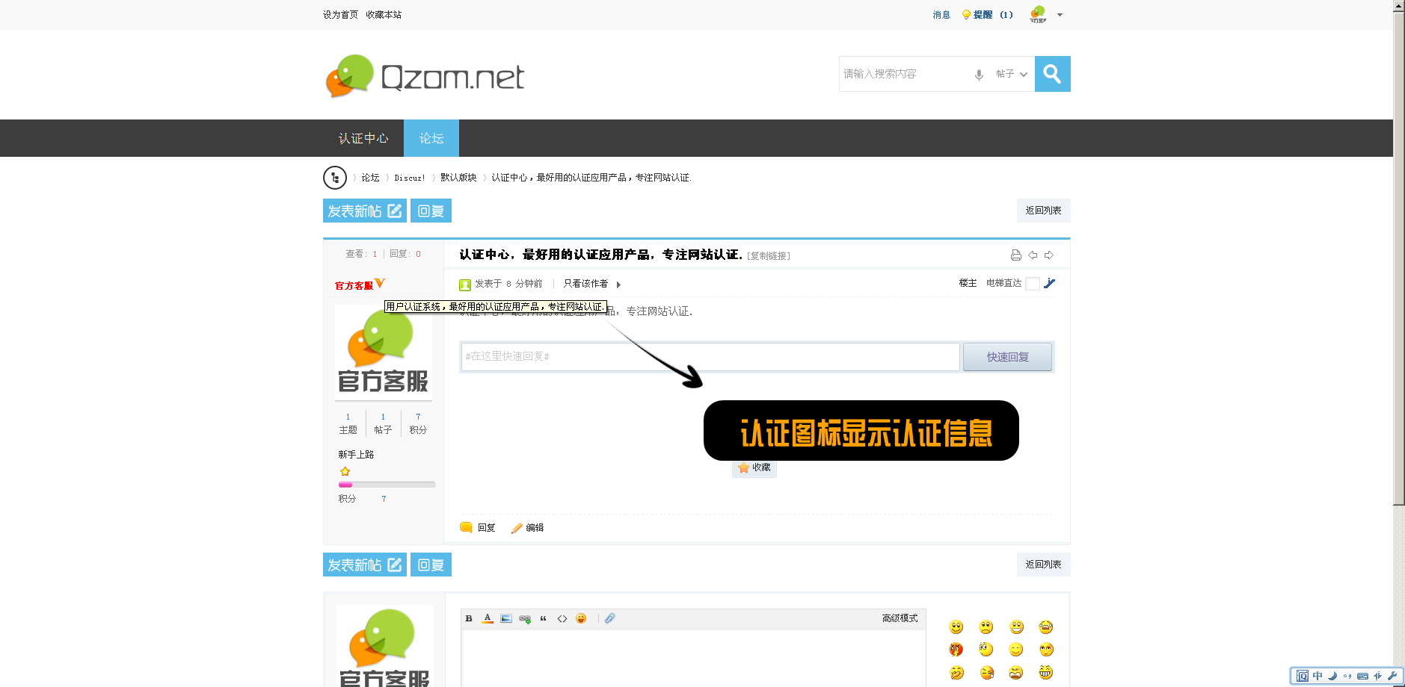Click the 电梯直达 floor number input box
The width and height of the screenshot is (1405, 687).
click(1033, 284)
